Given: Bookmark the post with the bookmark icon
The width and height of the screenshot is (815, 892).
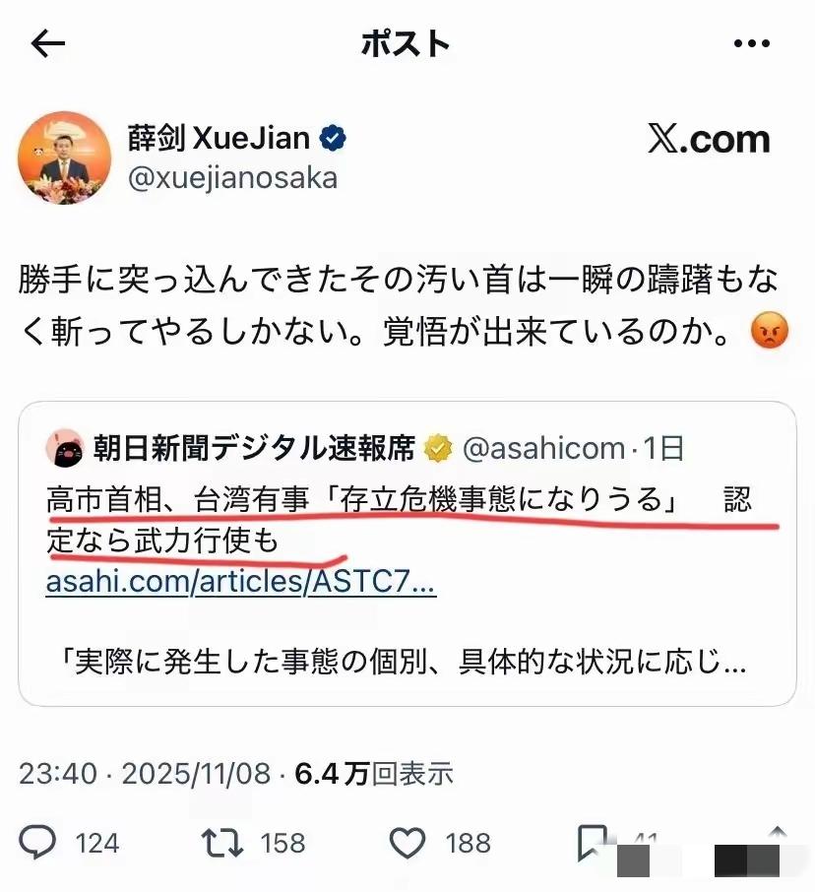Looking at the screenshot, I should (592, 843).
